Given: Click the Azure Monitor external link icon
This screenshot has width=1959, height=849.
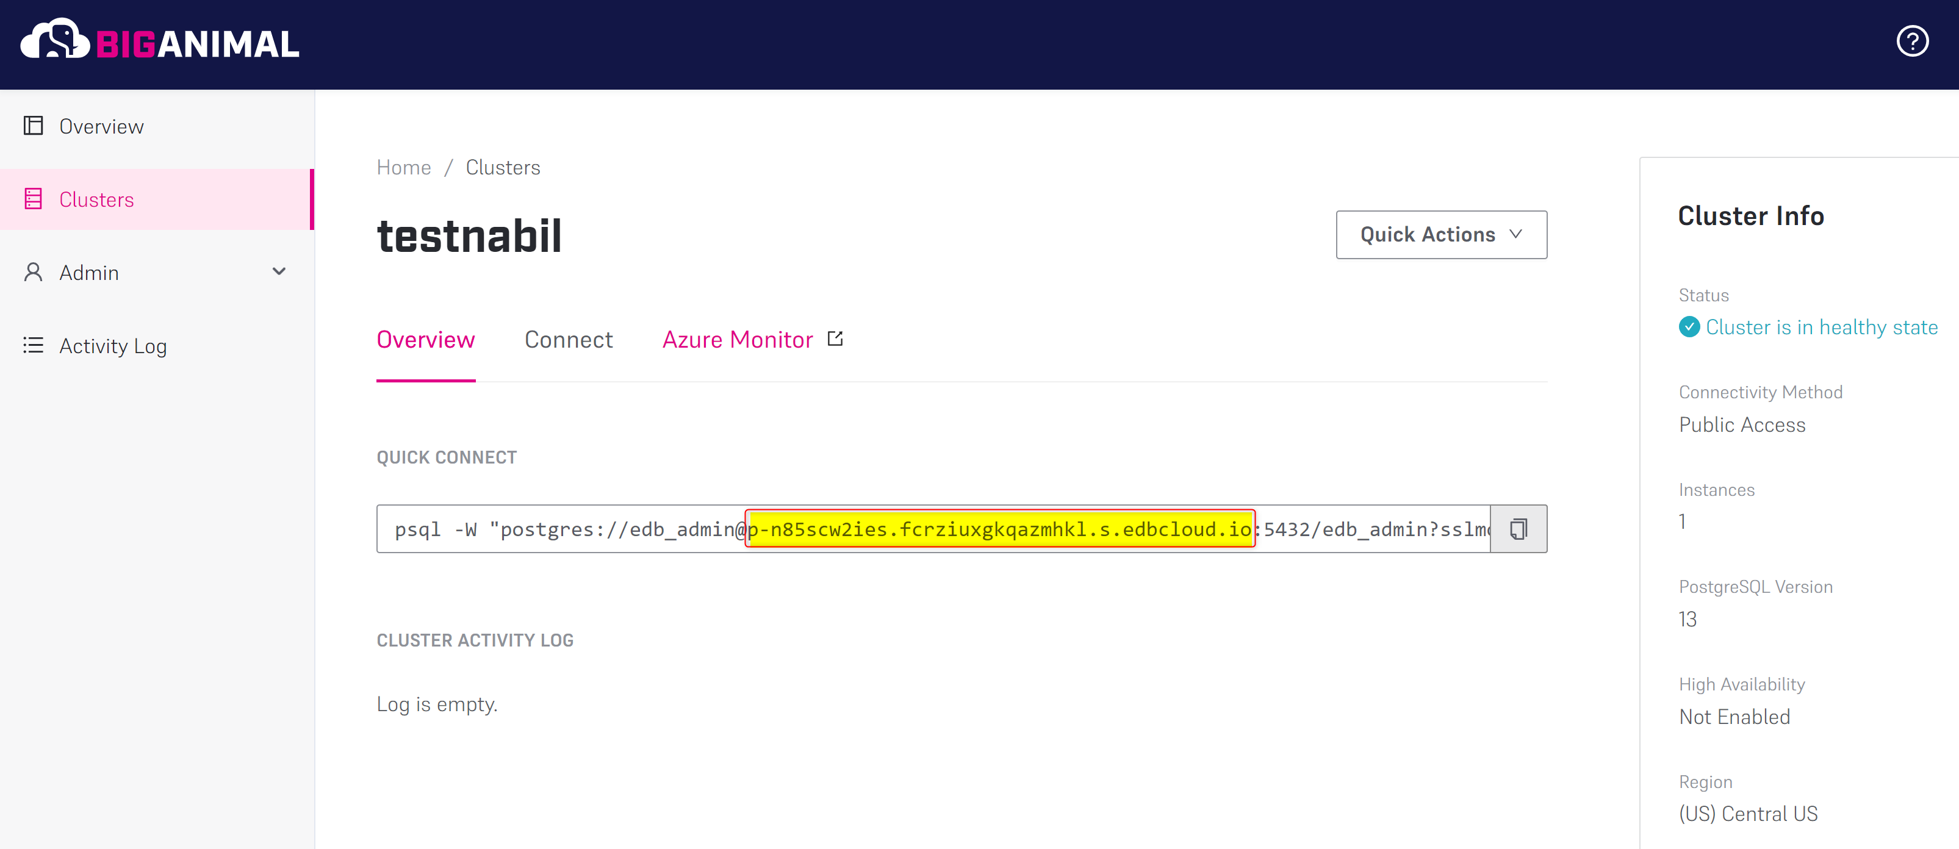Looking at the screenshot, I should [835, 339].
